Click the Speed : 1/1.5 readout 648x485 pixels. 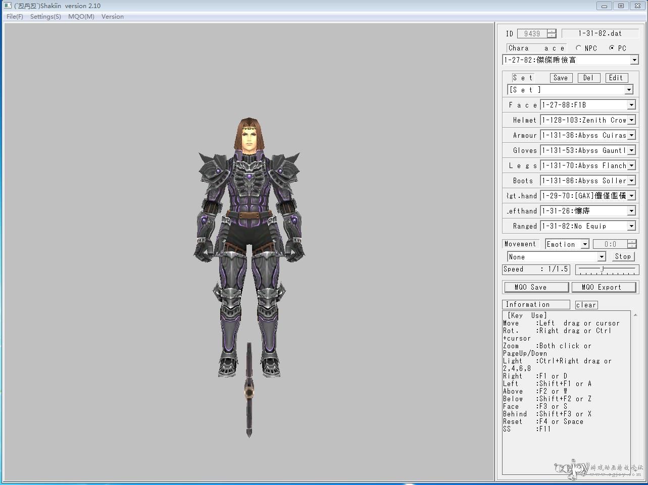coord(536,270)
